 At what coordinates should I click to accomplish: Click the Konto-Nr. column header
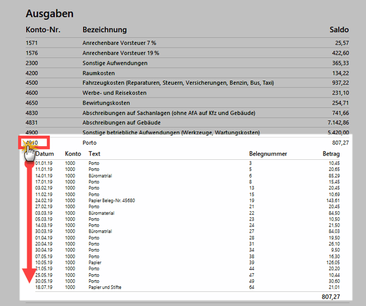pos(42,30)
